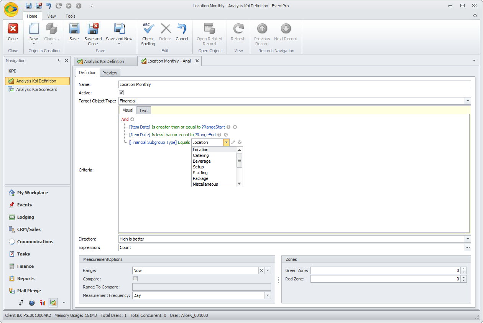Click operand type icon next to ?RangeStart
This screenshot has height=323, width=483.
(x=228, y=127)
